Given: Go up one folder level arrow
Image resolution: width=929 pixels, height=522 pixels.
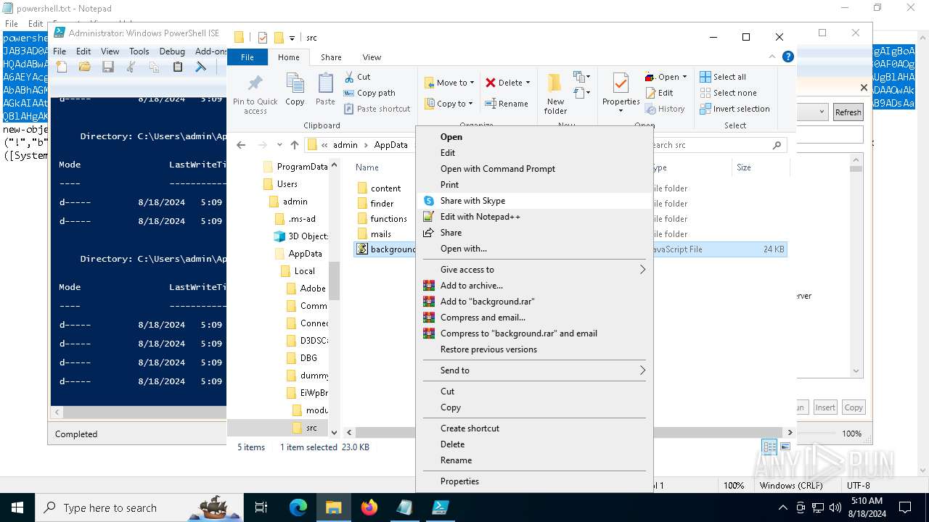Looking at the screenshot, I should [x=294, y=145].
